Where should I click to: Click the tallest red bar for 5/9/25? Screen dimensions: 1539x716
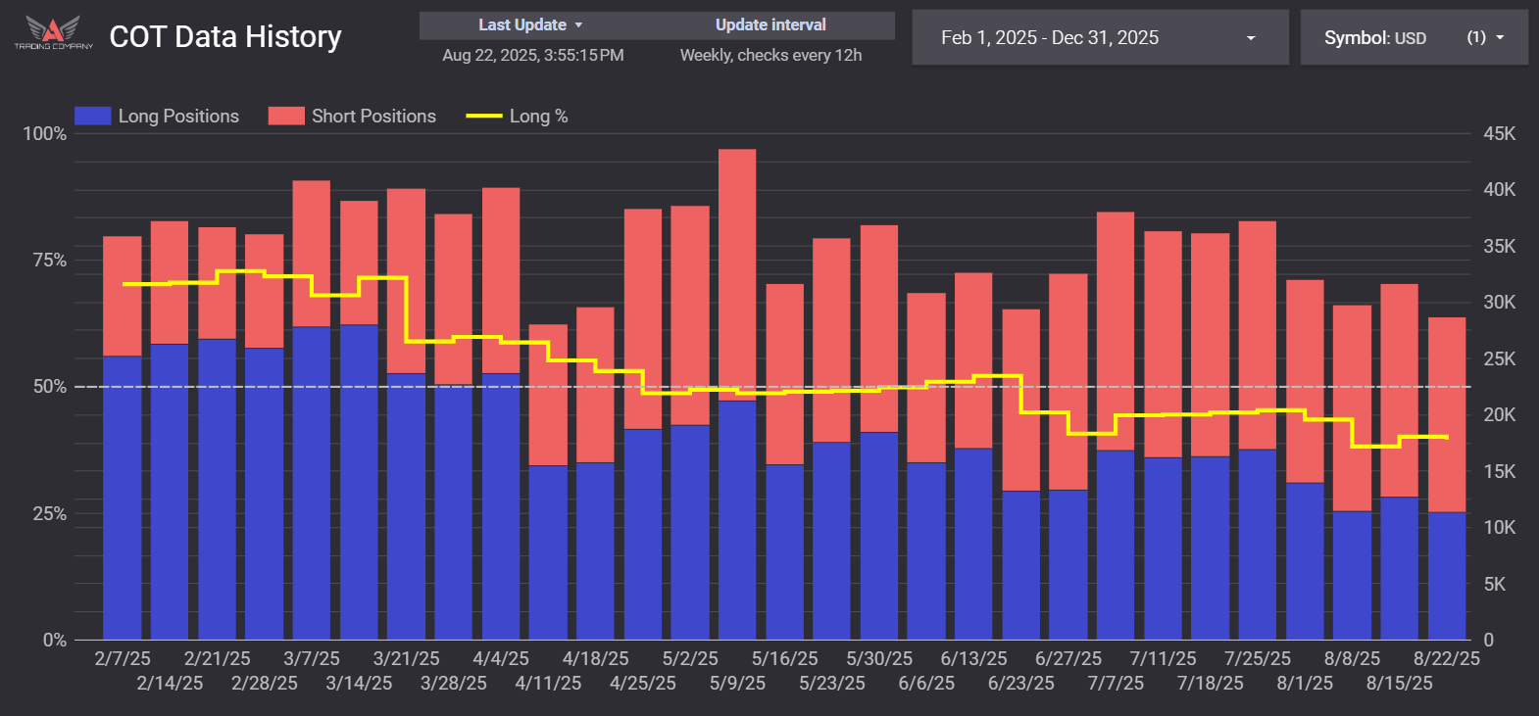(737, 274)
